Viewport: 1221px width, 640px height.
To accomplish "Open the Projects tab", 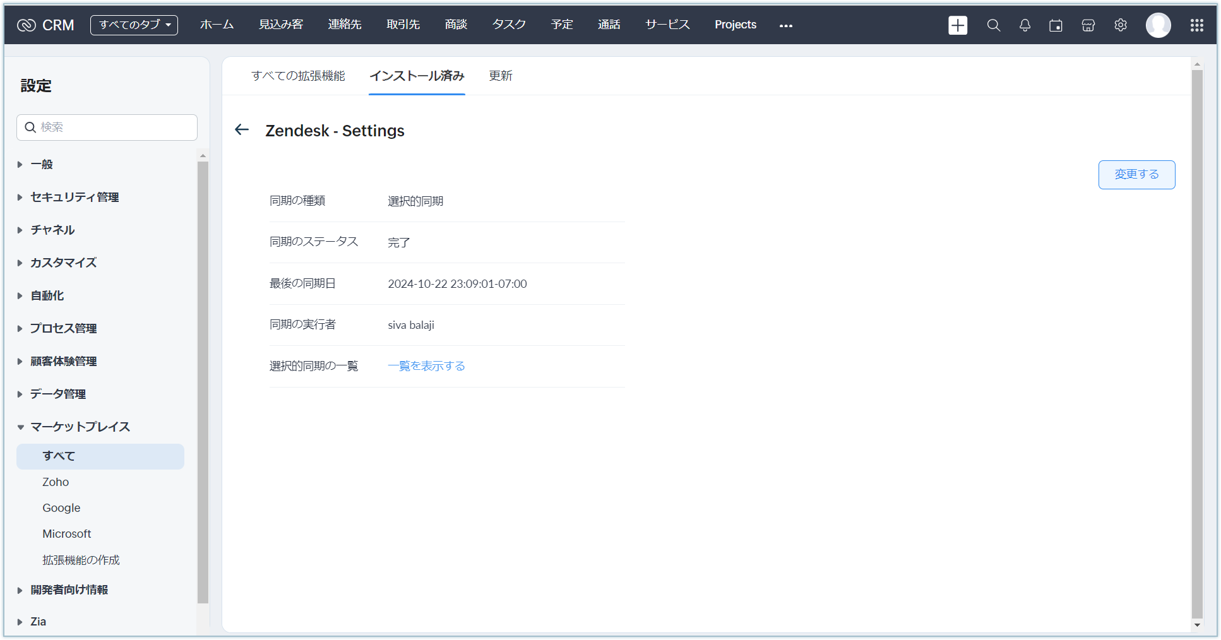I will 736,25.
